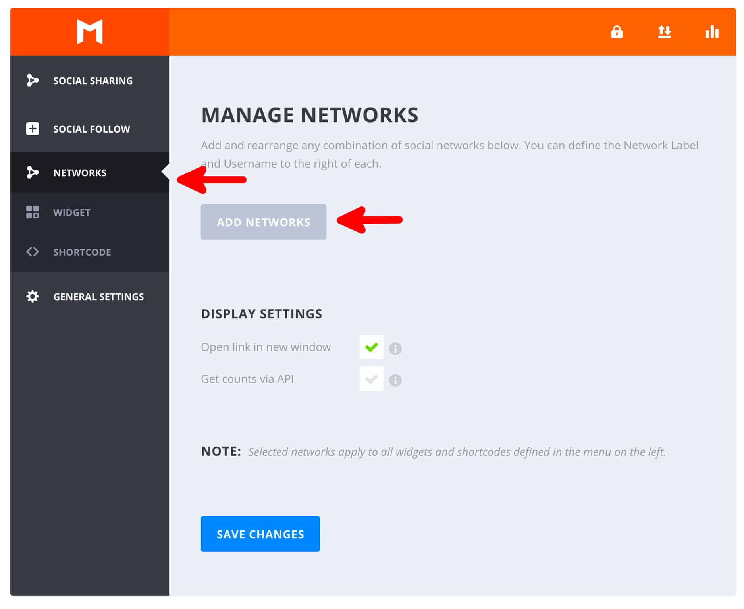Show info for Open link in new window

coord(395,348)
